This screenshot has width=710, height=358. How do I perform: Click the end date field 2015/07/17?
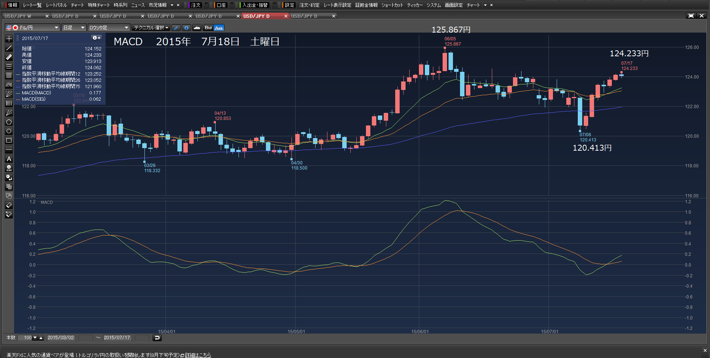[117, 338]
